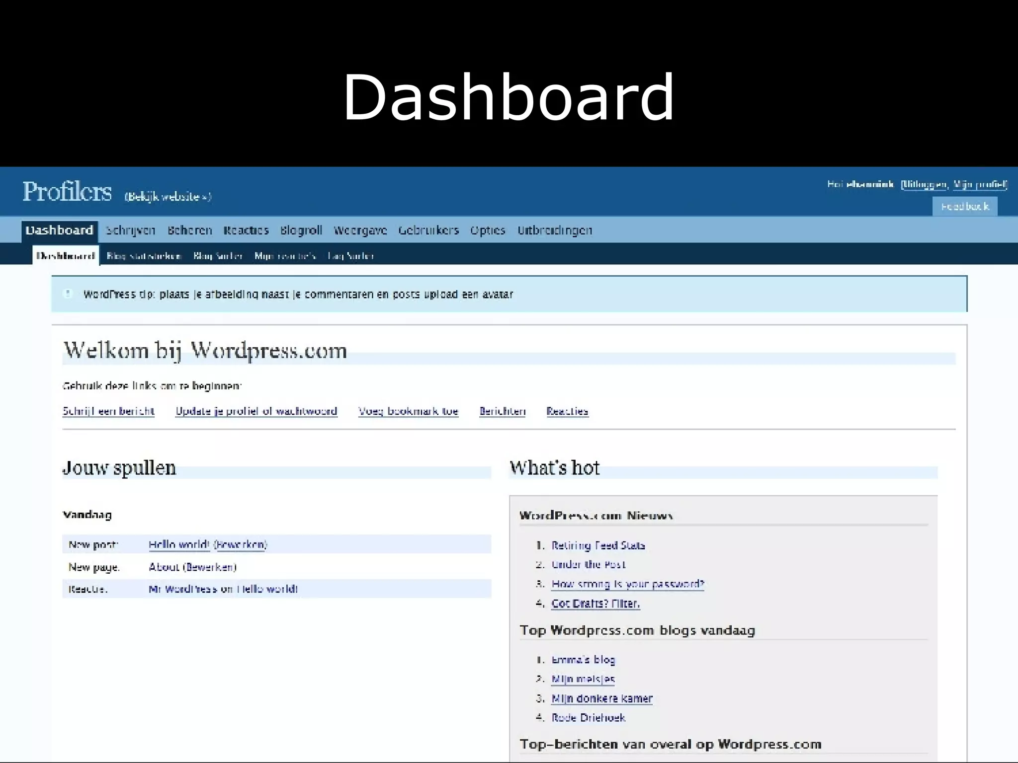This screenshot has height=763, width=1018.
Task: Click the 'Welkom bij Wordpress.com' heading
Action: (205, 351)
